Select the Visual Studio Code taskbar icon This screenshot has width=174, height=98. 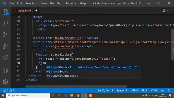click(84, 96)
